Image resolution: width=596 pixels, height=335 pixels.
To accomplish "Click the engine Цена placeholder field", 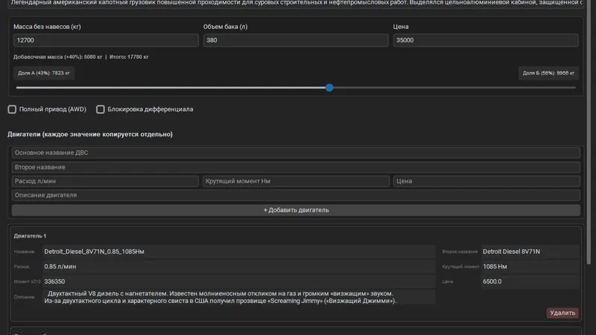I will [x=486, y=181].
